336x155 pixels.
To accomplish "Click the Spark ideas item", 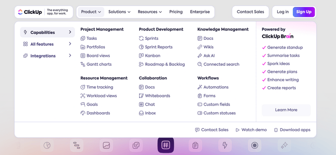I will (276, 64).
